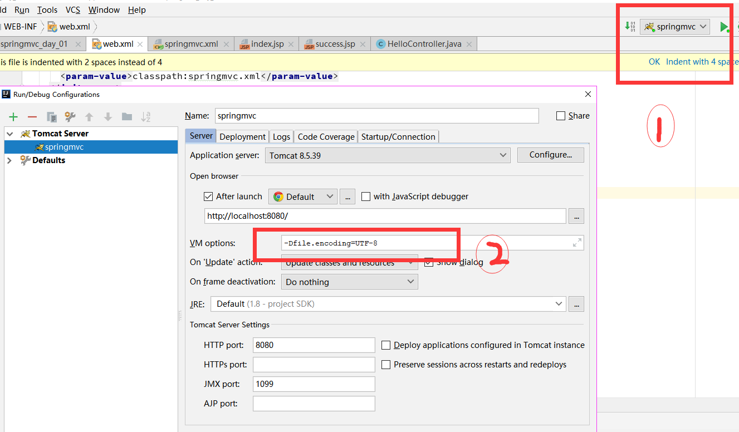Add new configuration with plus icon
Image resolution: width=739 pixels, height=432 pixels.
tap(13, 117)
